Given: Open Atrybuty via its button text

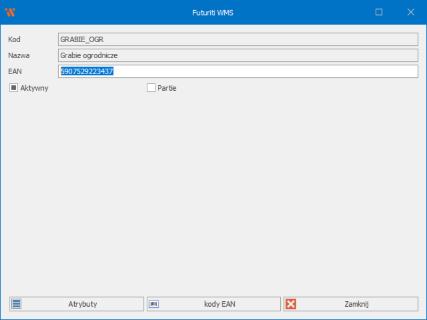Looking at the screenshot, I should [83, 304].
